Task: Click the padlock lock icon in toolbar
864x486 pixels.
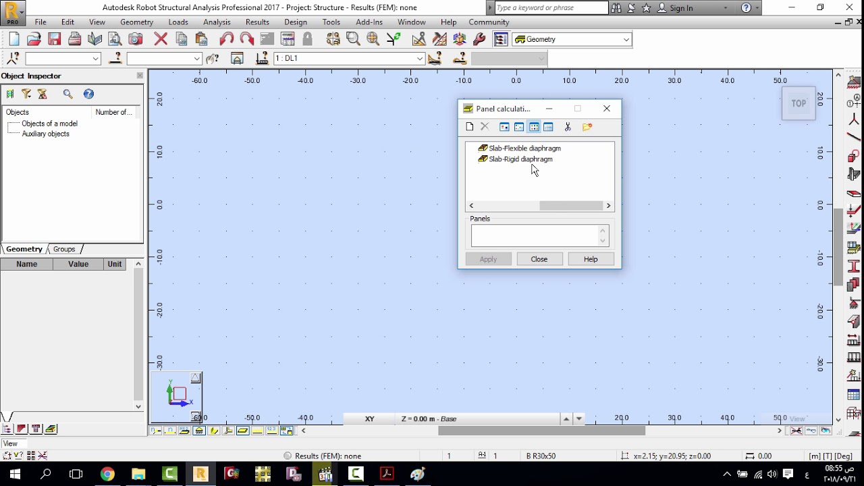Action: click(308, 39)
